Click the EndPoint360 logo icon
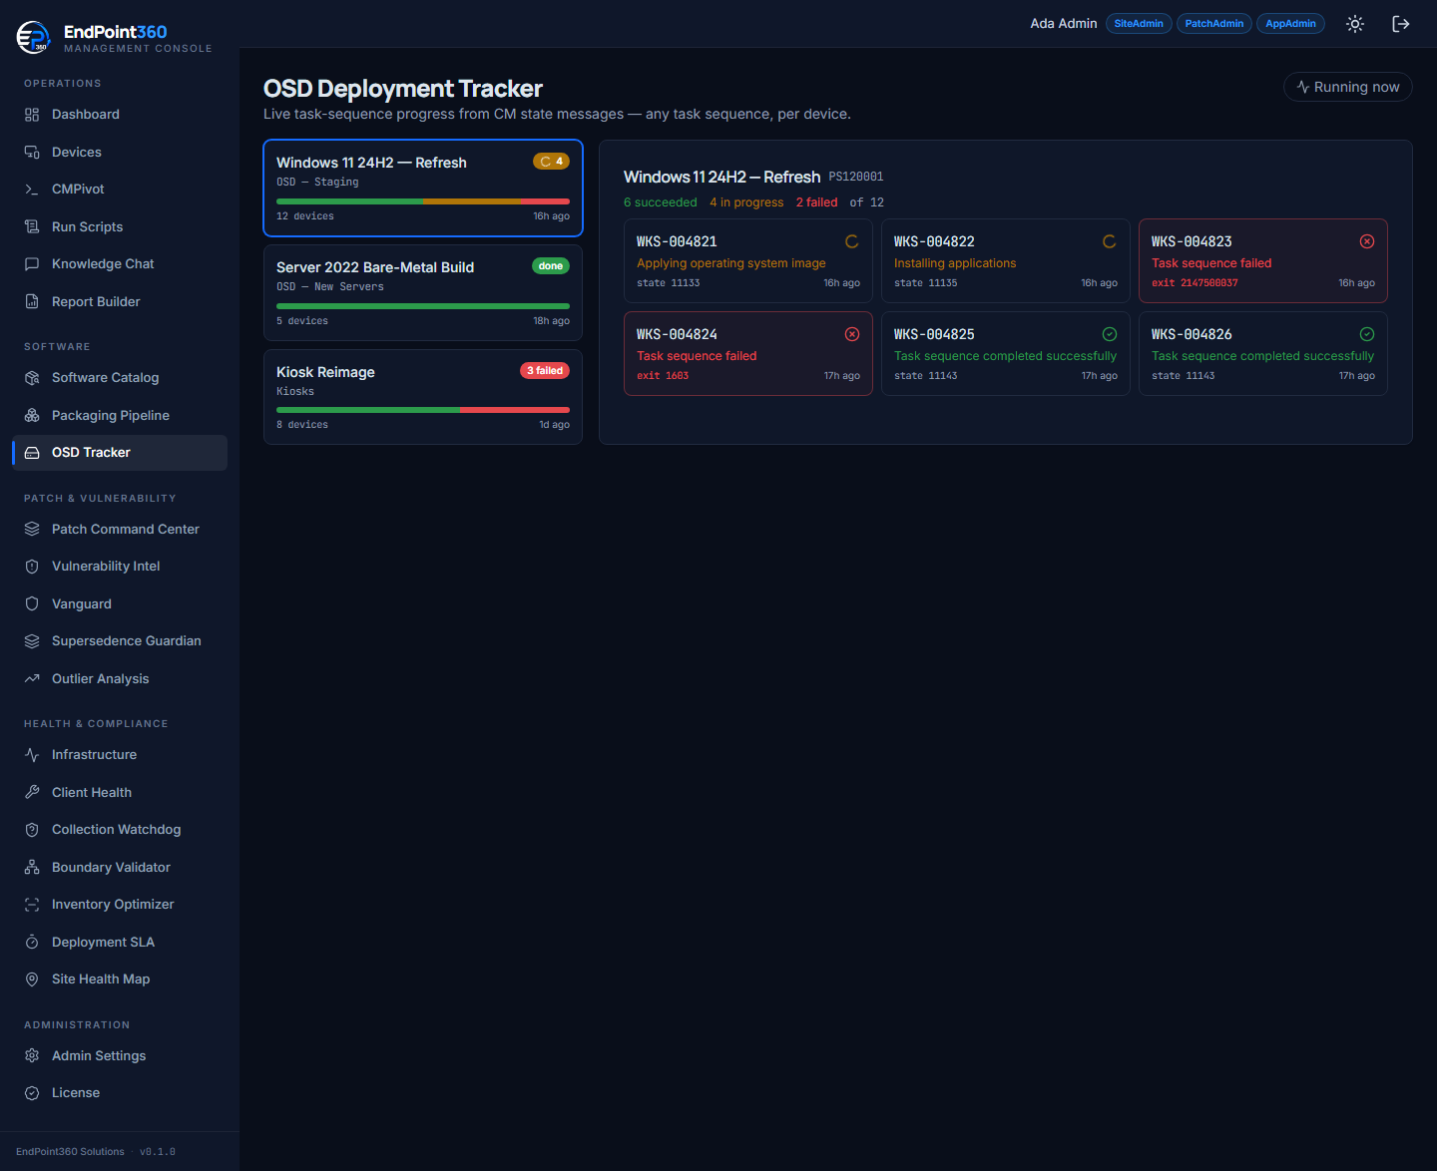 [34, 37]
